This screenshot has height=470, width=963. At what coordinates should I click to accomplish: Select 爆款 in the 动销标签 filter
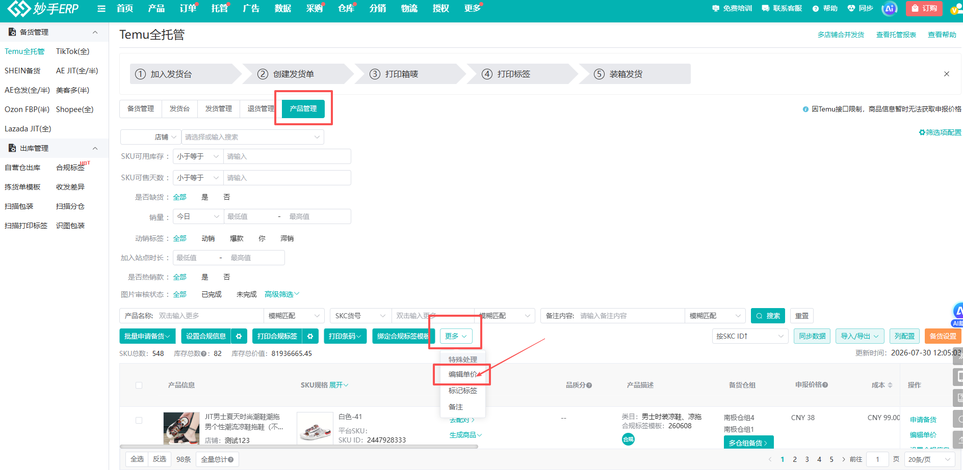[237, 238]
